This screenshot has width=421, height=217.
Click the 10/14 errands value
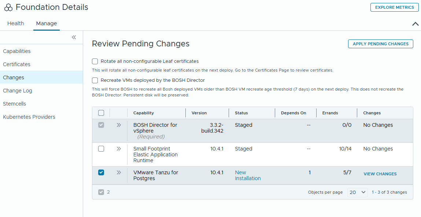(x=345, y=149)
